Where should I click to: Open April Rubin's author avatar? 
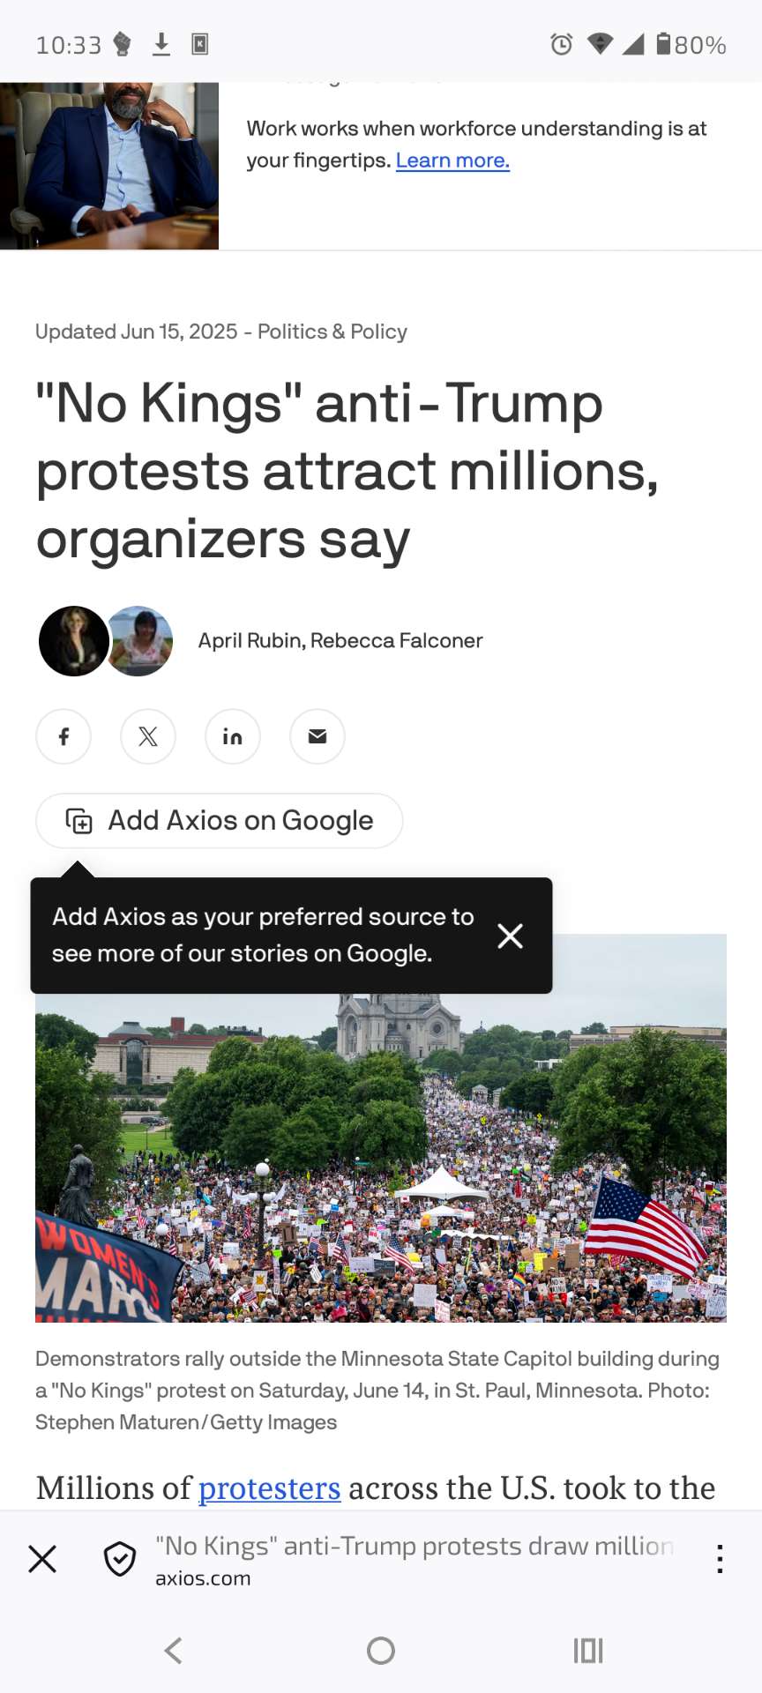tap(74, 641)
